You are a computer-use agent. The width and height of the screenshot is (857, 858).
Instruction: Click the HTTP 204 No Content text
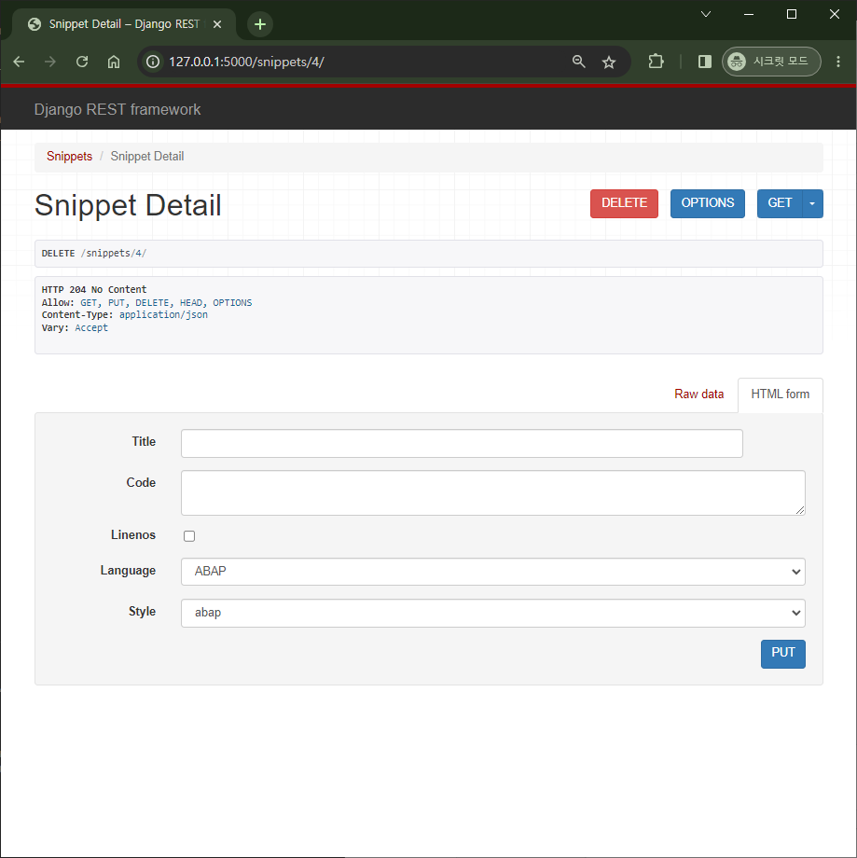[x=94, y=289]
